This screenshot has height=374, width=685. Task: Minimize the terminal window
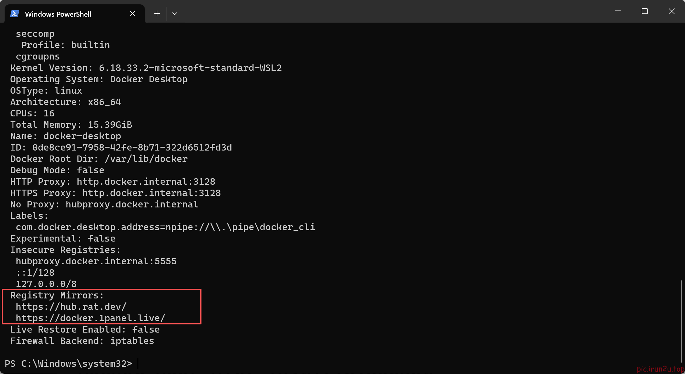pyautogui.click(x=618, y=11)
